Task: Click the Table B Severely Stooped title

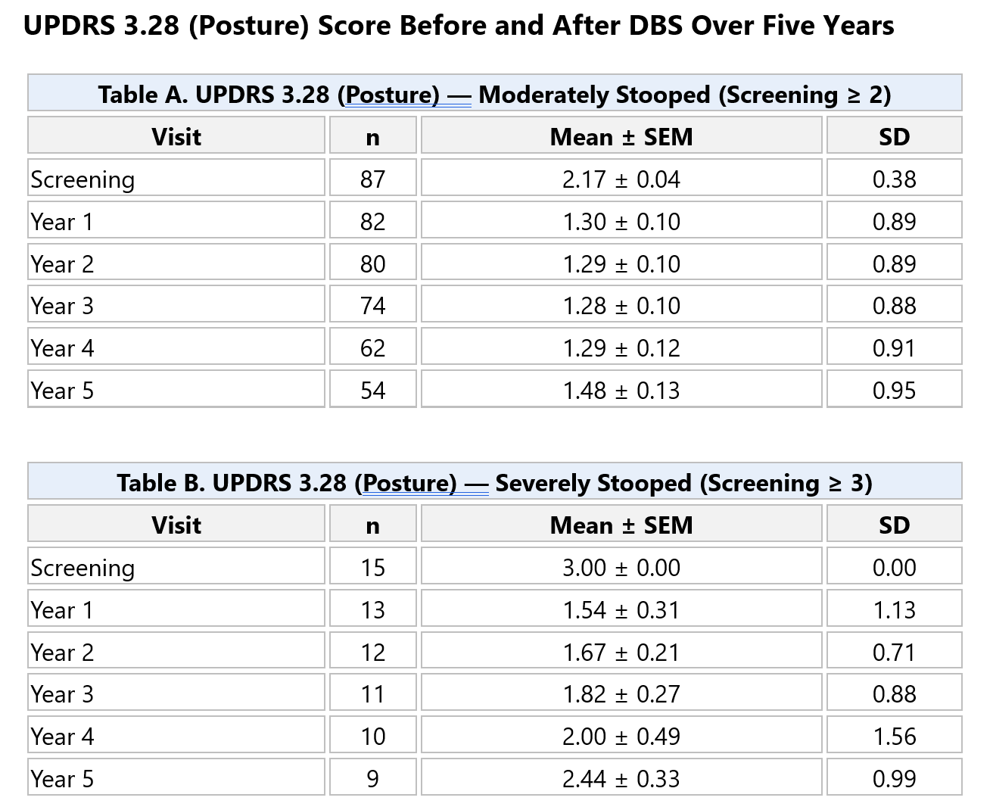Action: 494,482
